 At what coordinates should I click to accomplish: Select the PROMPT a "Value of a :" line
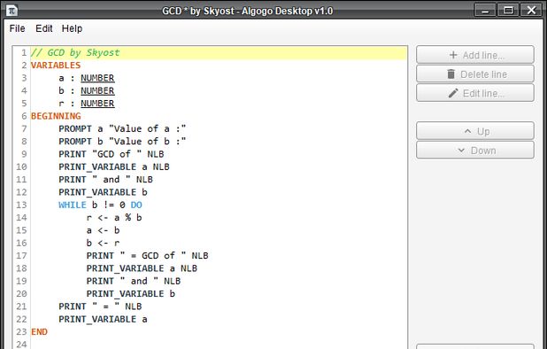click(x=219, y=128)
